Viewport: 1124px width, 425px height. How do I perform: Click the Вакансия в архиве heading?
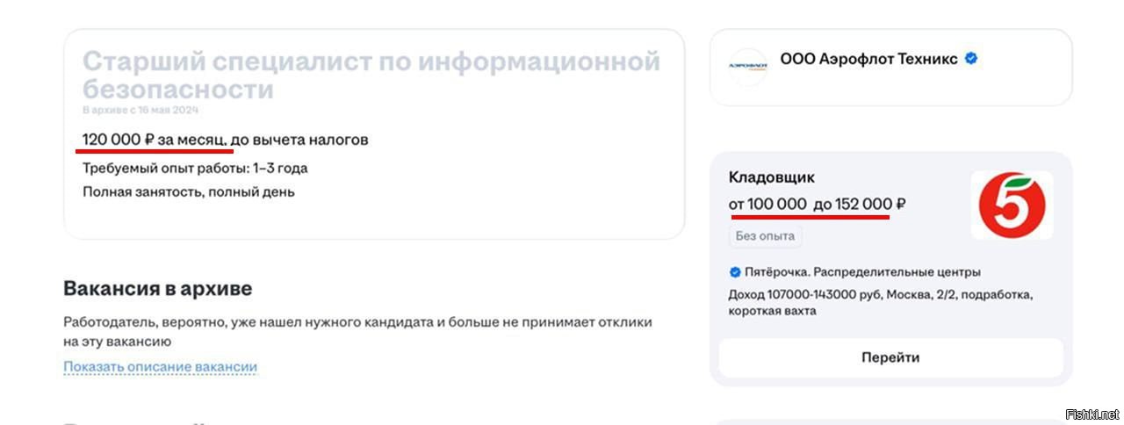(158, 288)
